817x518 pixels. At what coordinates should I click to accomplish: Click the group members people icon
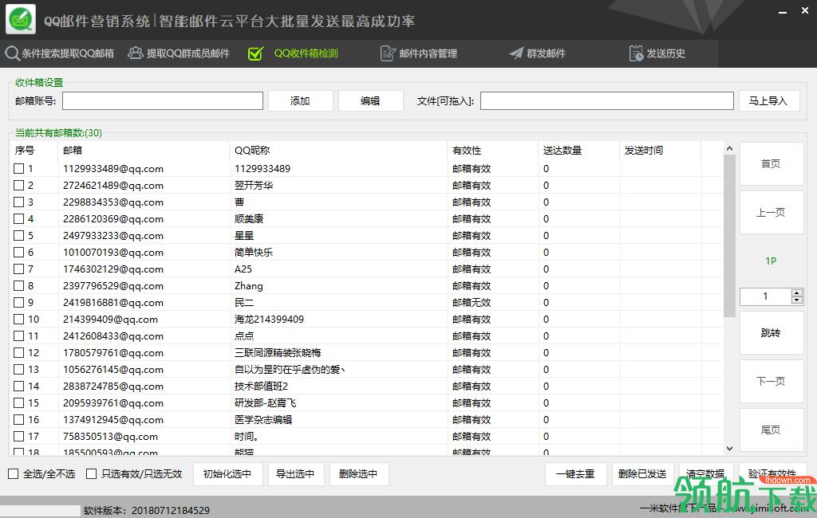pyautogui.click(x=136, y=53)
